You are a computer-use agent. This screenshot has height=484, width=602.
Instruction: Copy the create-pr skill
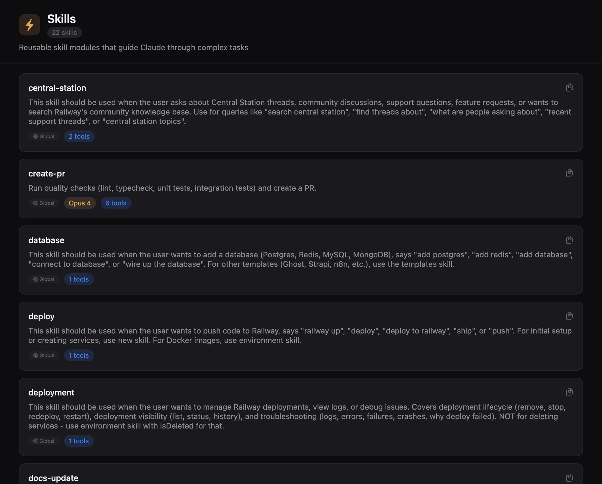569,173
